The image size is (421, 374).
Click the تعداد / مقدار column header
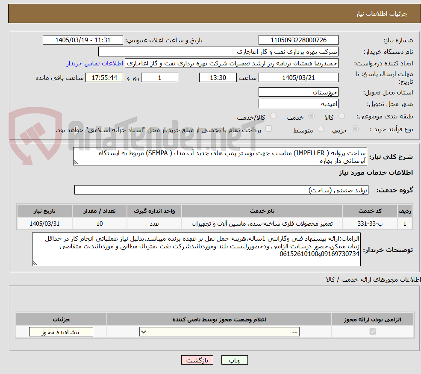click(x=99, y=211)
